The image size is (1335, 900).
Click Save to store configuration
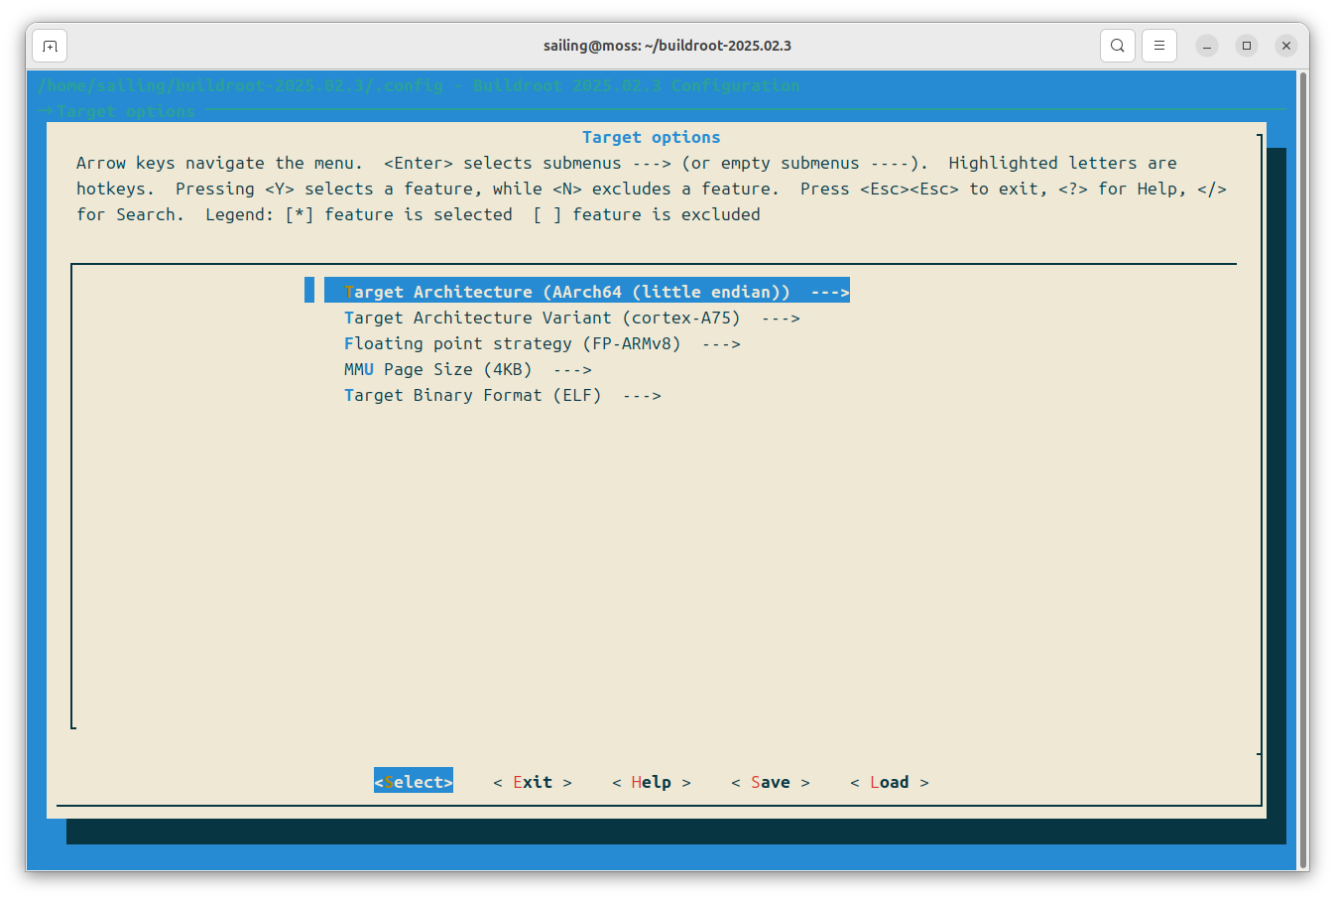(770, 782)
